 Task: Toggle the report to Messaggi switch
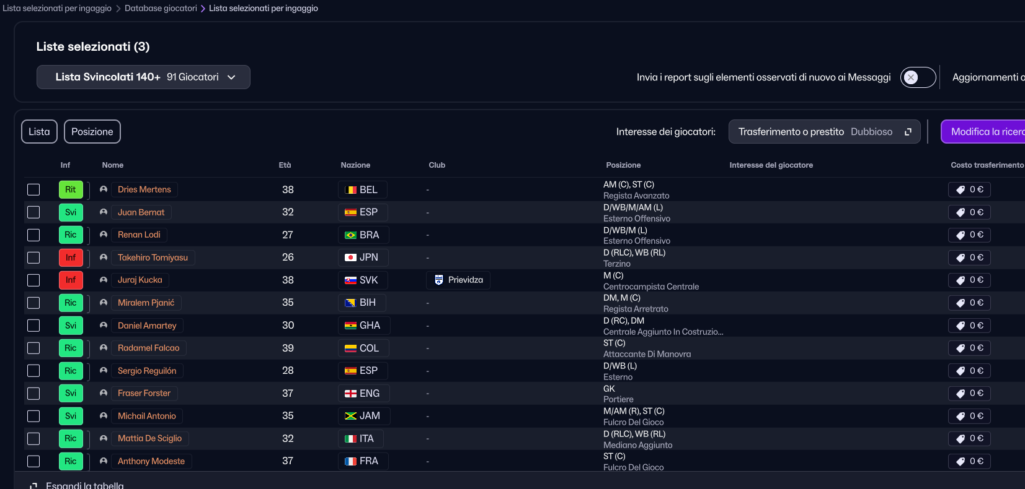pyautogui.click(x=918, y=77)
